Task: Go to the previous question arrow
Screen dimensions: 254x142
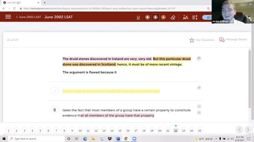Action: click(239, 130)
